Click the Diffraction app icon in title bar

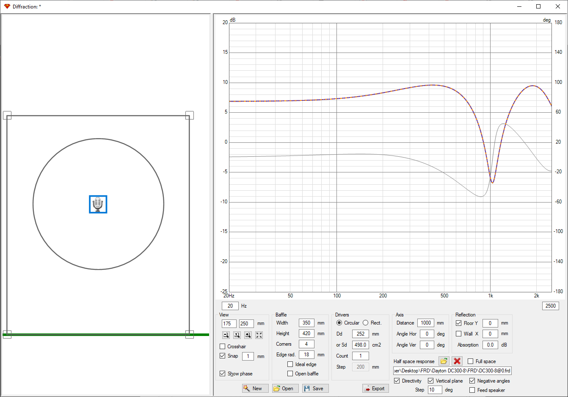[x=7, y=6]
